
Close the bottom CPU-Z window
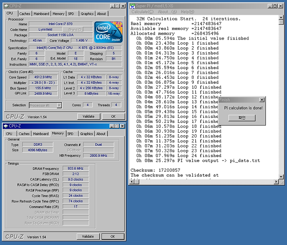click(122, 126)
